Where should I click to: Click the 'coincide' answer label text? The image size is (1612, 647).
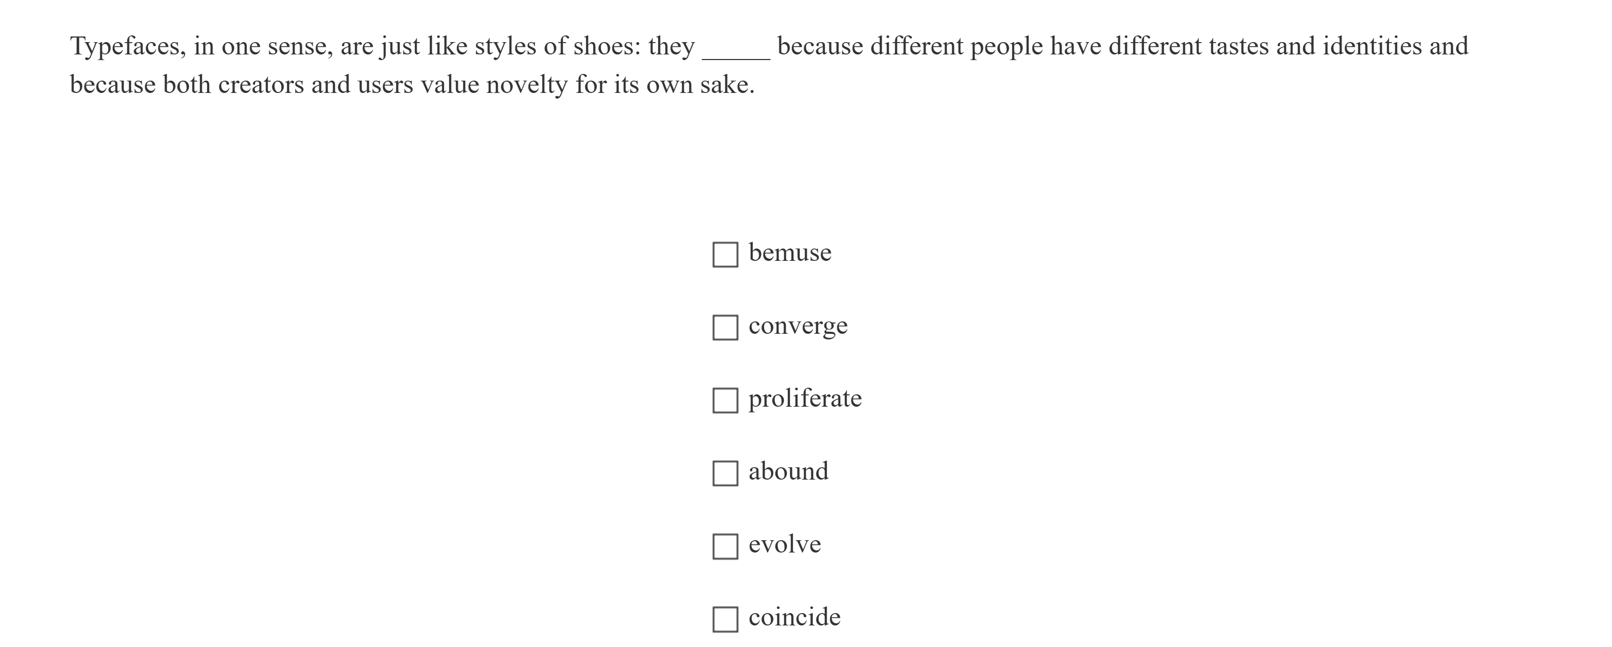794,617
